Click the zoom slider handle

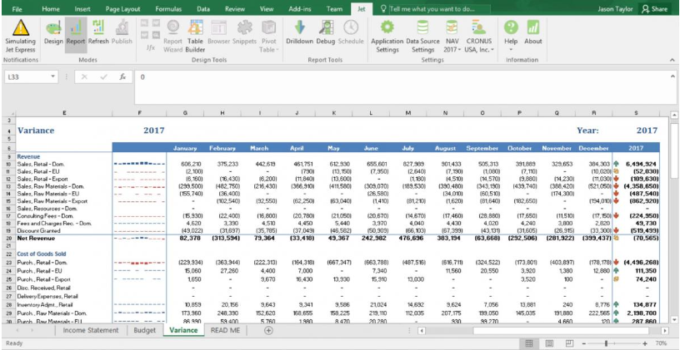(x=605, y=343)
